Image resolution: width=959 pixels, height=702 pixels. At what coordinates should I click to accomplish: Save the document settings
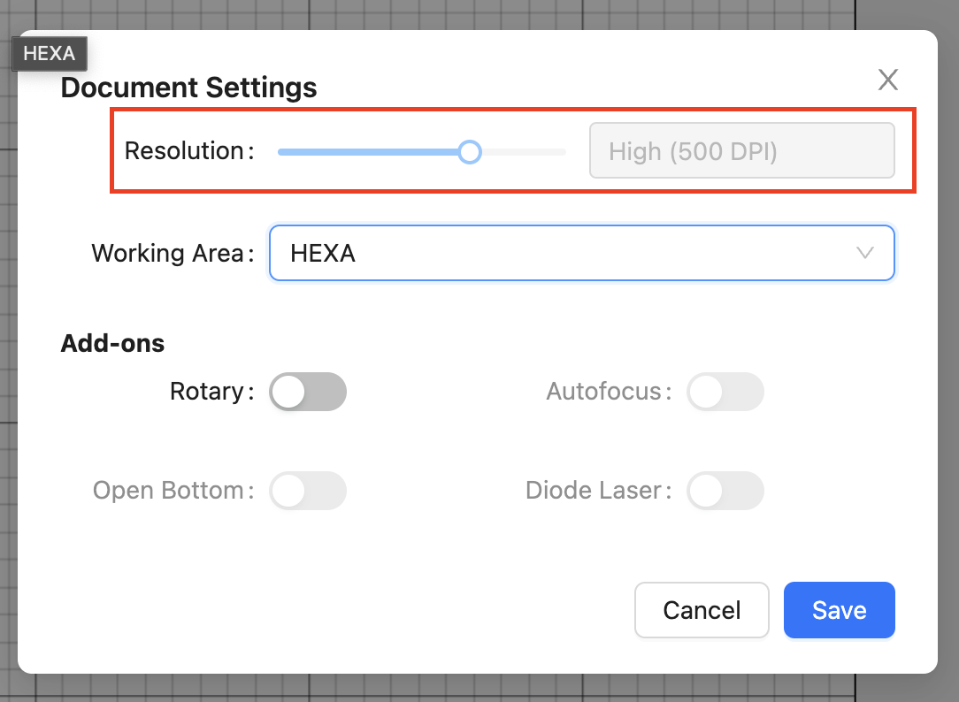[839, 610]
